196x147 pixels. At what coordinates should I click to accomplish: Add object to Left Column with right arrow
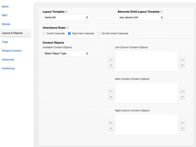tap(111, 59)
